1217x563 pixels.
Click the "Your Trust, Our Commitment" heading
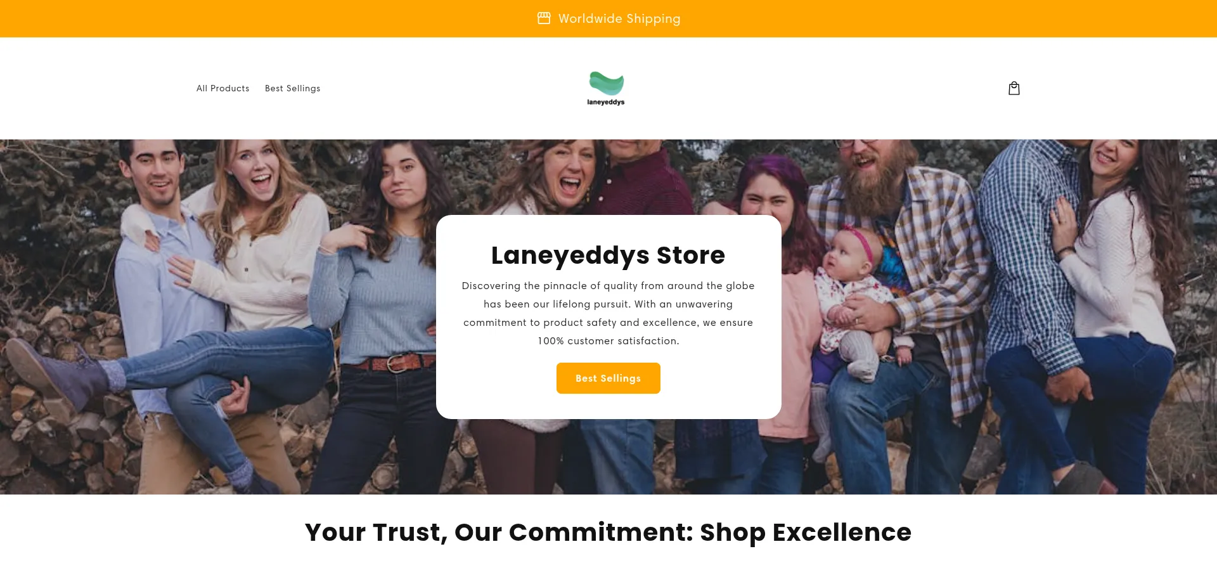point(608,532)
